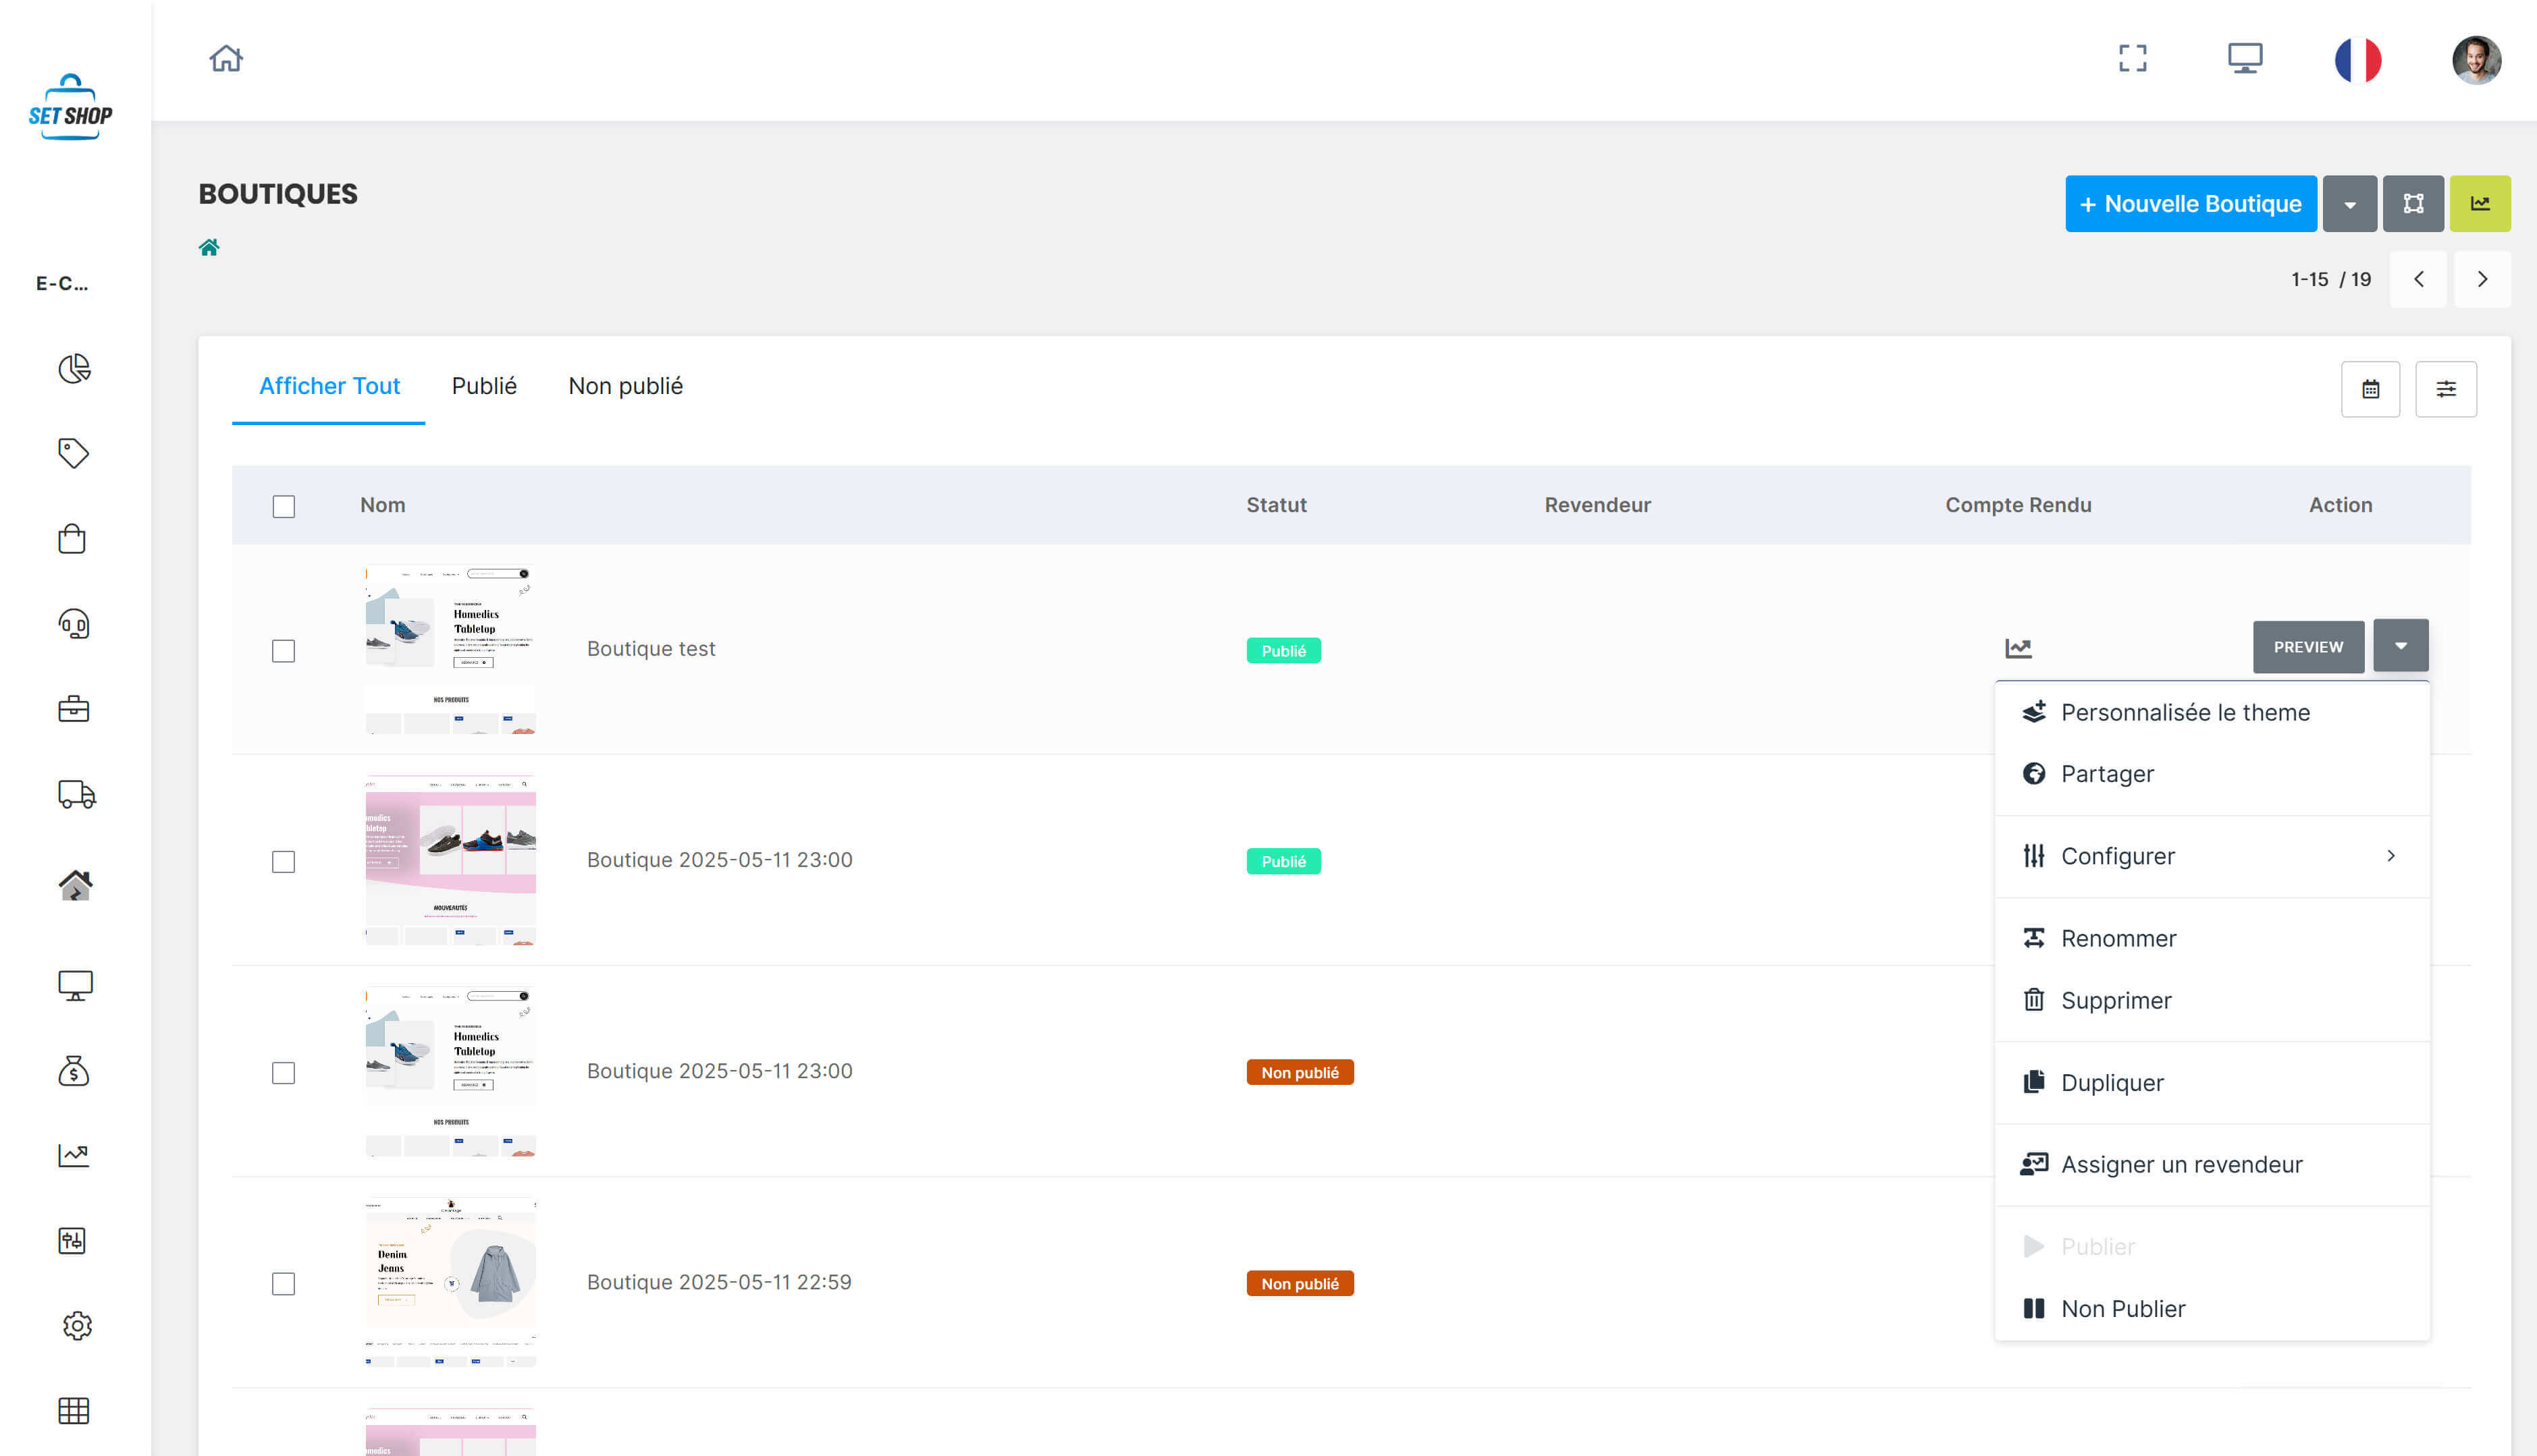Switch language via the French flag

tap(2357, 60)
